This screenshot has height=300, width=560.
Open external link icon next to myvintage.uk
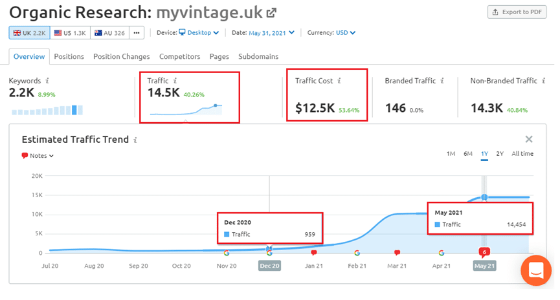tap(271, 13)
